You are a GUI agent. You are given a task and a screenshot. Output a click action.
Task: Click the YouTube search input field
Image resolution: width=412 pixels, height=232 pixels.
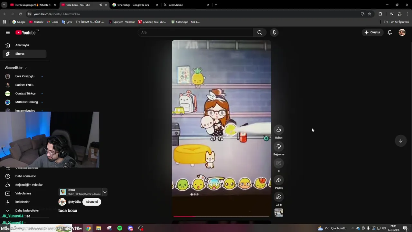pyautogui.click(x=195, y=32)
